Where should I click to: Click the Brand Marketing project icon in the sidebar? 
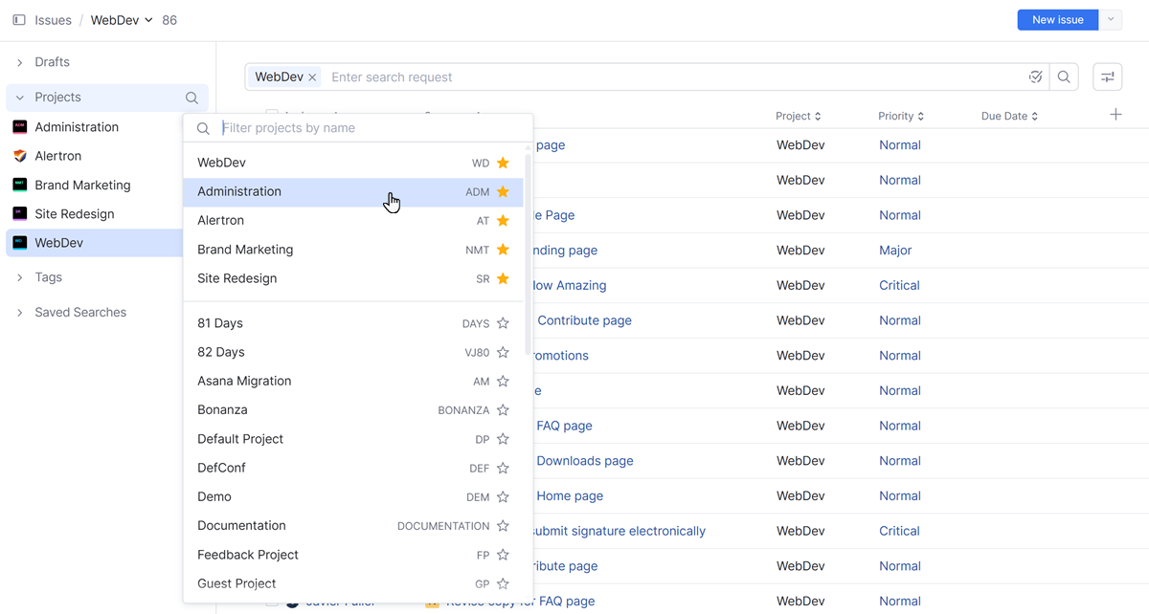click(21, 185)
